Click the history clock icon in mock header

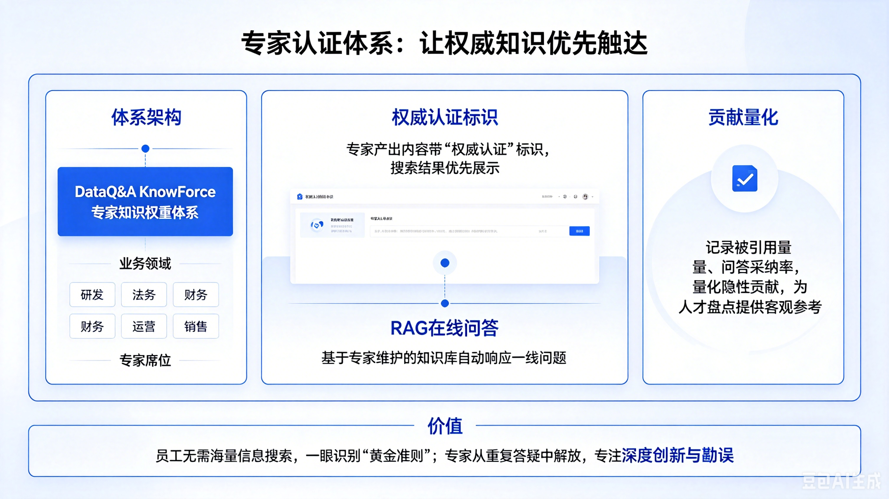click(565, 197)
